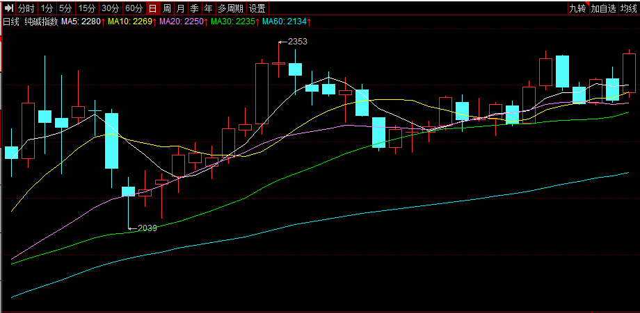
Task: Select the 15分 period tab
Action: (87, 8)
